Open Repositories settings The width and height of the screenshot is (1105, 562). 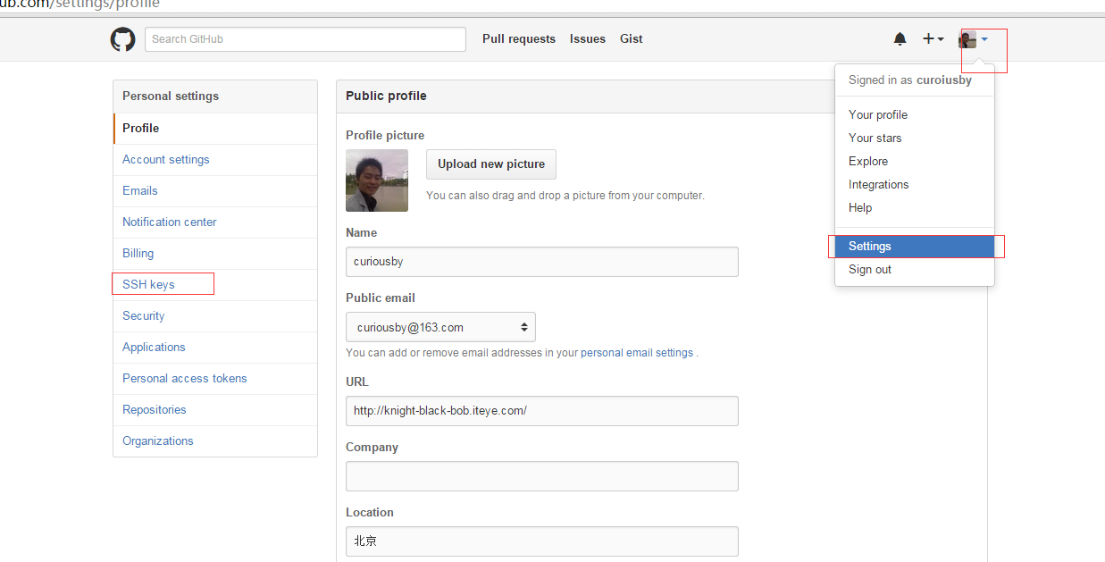tap(215, 410)
